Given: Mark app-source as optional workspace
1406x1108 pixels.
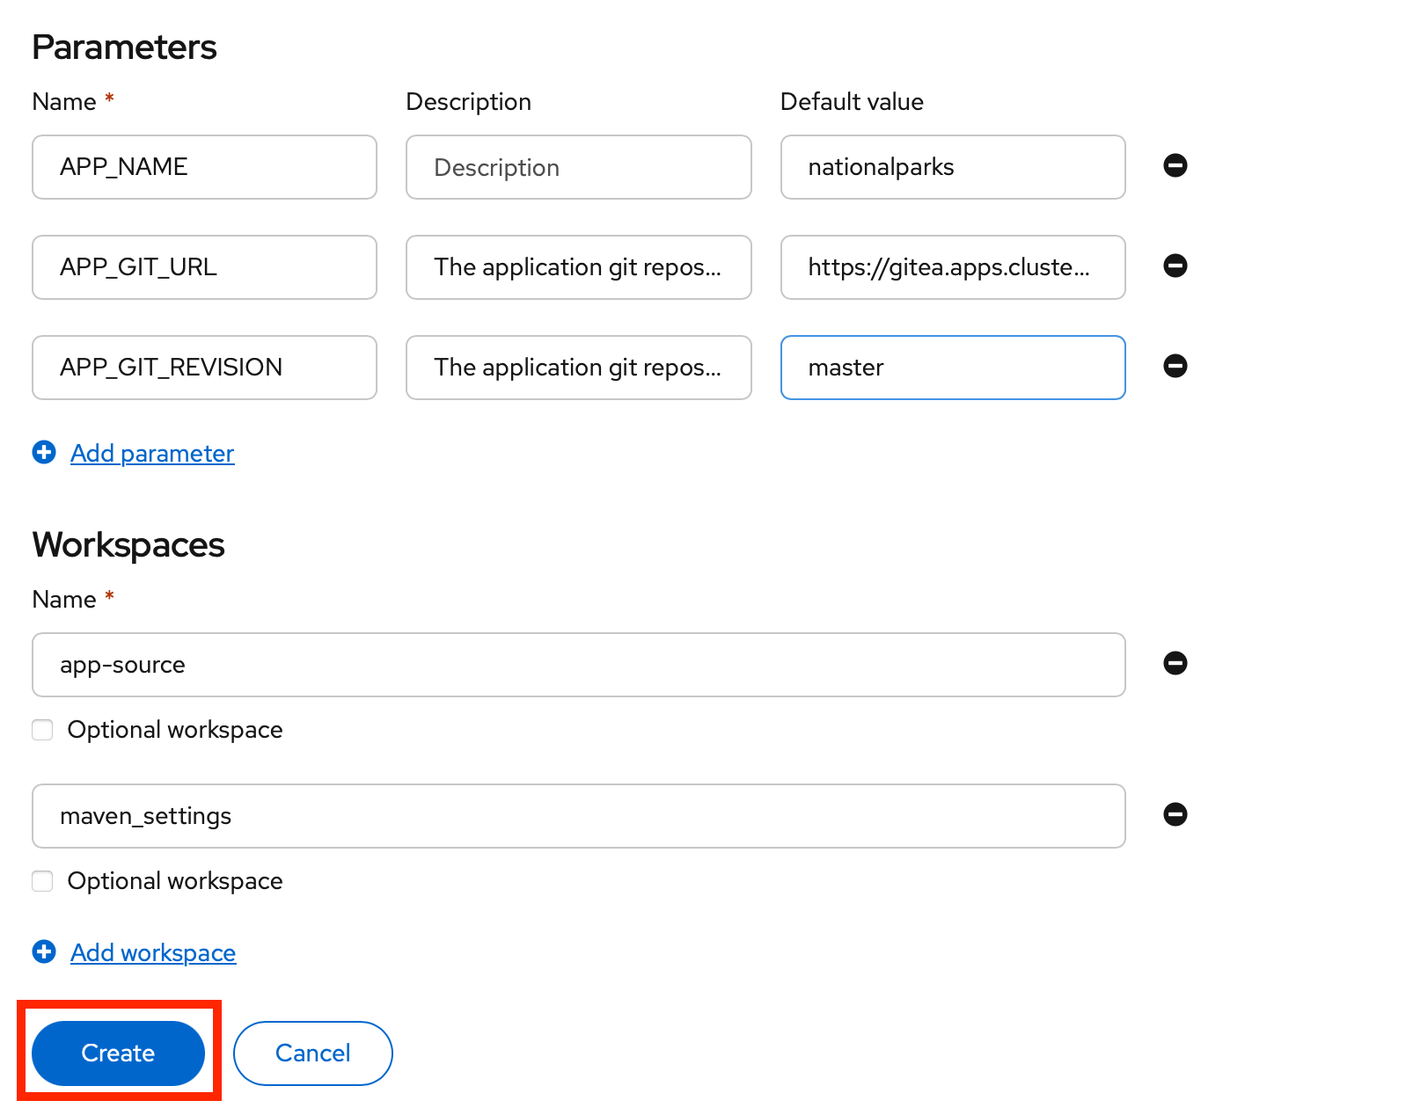Looking at the screenshot, I should (42, 730).
